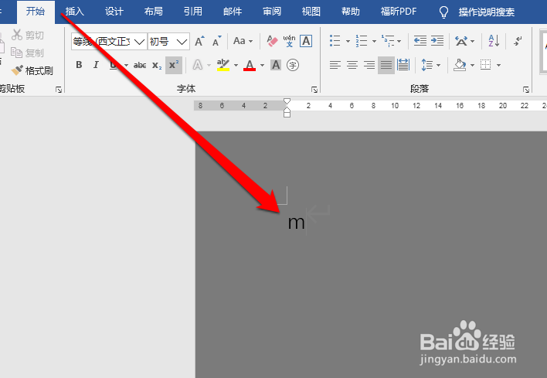The width and height of the screenshot is (547, 378).
Task: Toggle bold formatting
Action: (x=79, y=65)
